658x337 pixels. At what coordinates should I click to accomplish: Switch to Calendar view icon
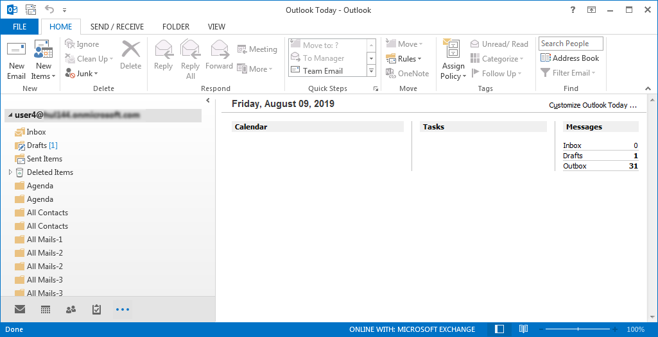[x=46, y=309]
